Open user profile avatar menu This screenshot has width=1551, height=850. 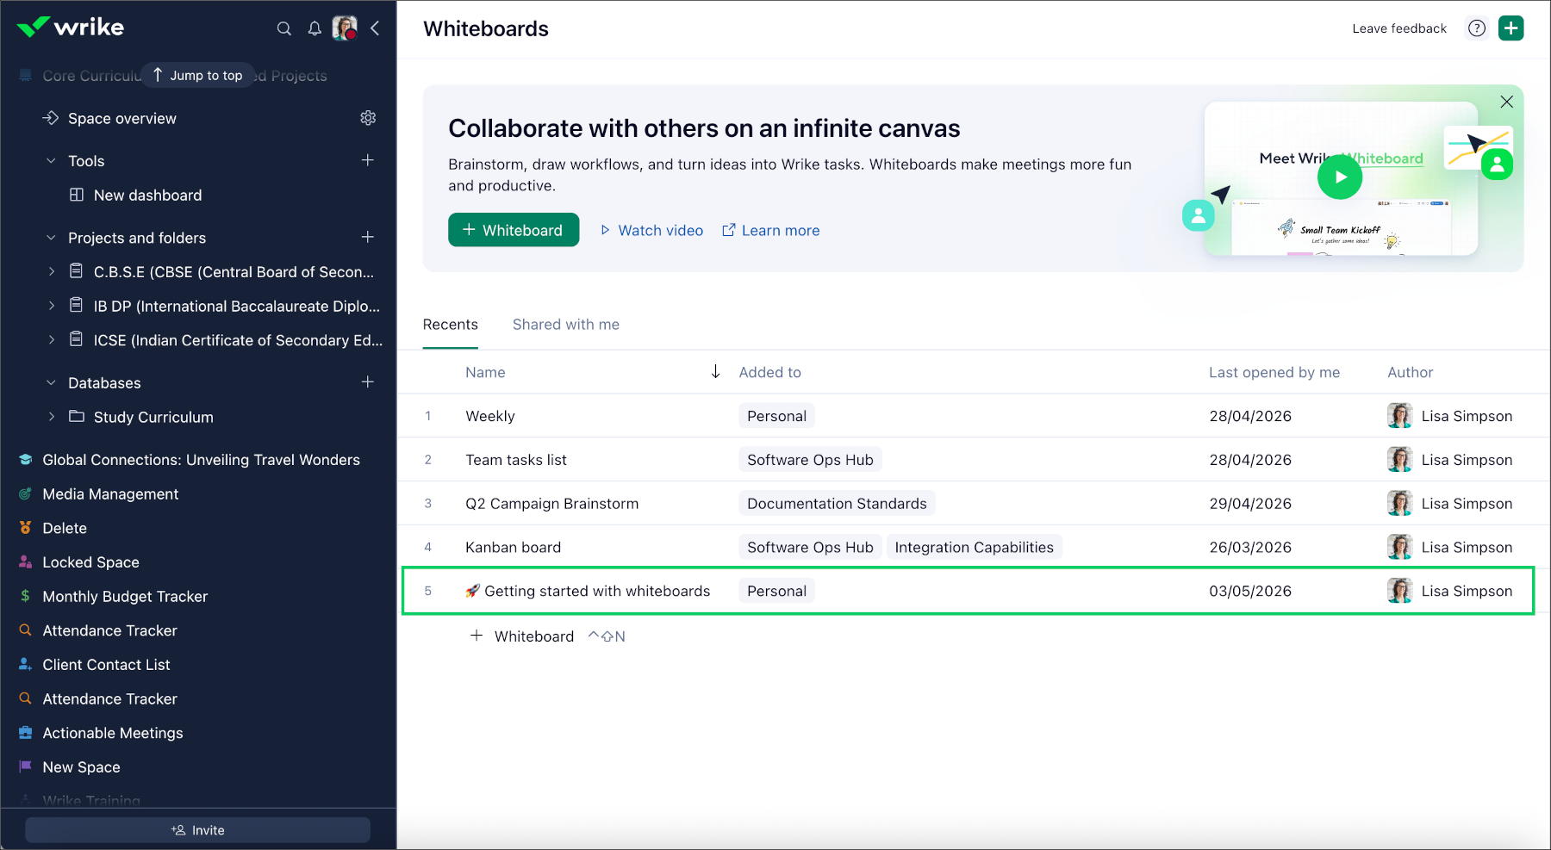345,28
